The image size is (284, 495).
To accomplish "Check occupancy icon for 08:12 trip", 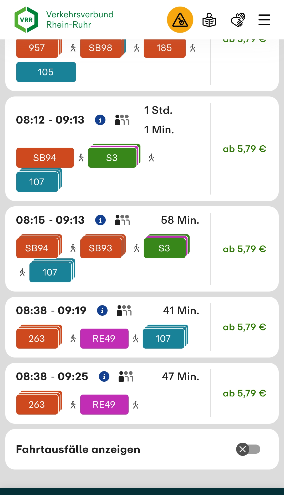I will (122, 120).
